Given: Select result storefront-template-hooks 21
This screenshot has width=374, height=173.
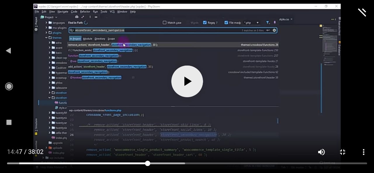Looking at the screenshot, I should click(173, 61).
